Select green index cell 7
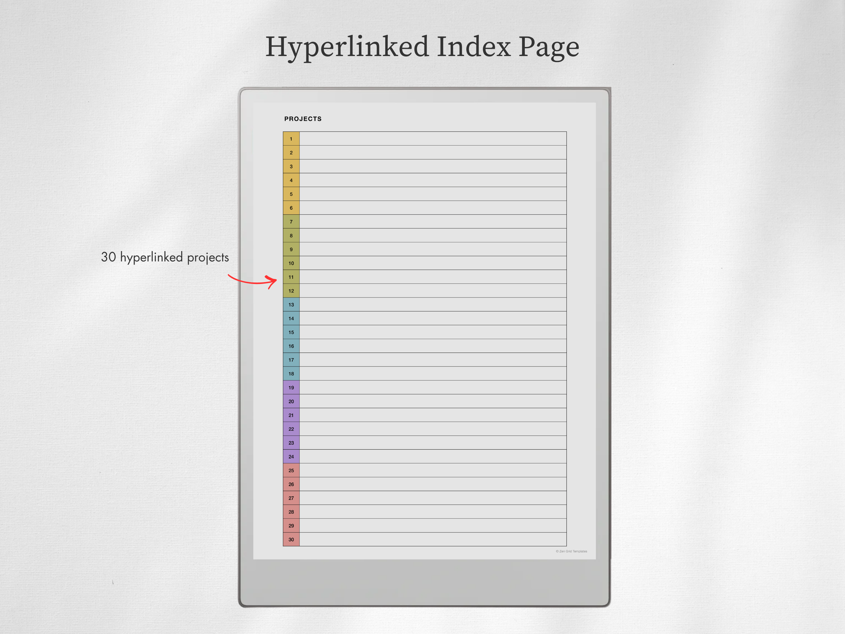This screenshot has height=634, width=845. [291, 222]
